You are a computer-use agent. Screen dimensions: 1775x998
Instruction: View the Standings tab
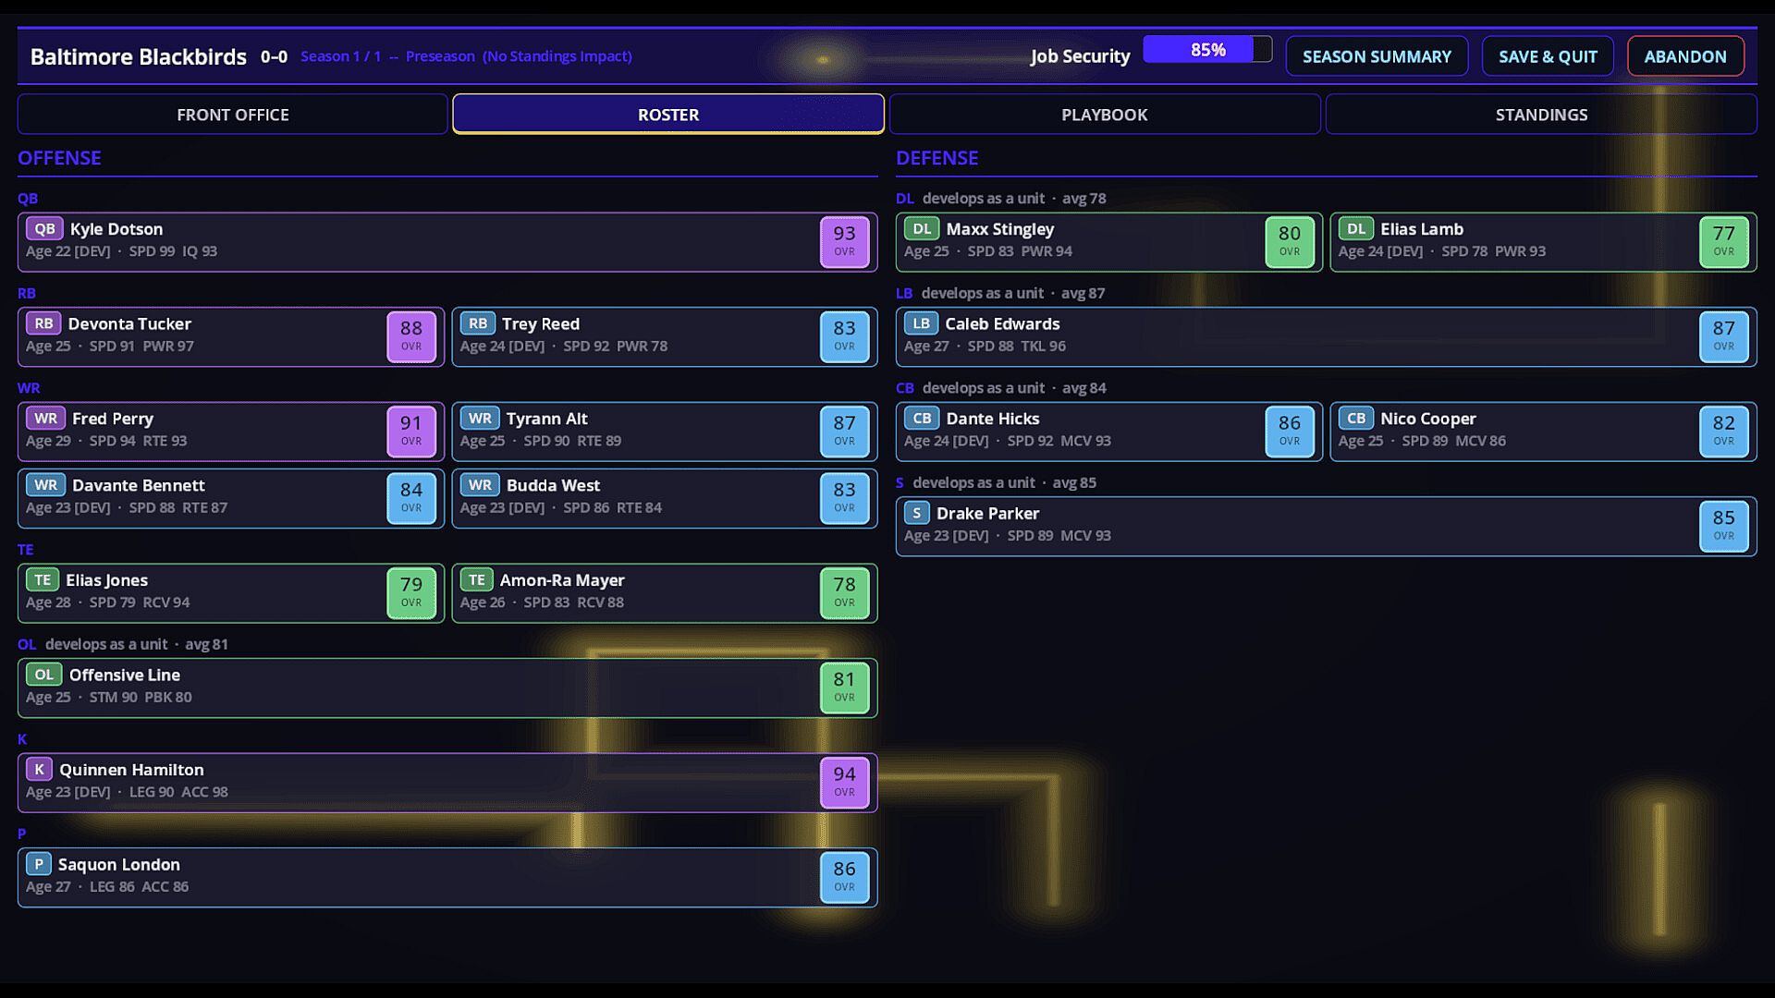coord(1541,115)
